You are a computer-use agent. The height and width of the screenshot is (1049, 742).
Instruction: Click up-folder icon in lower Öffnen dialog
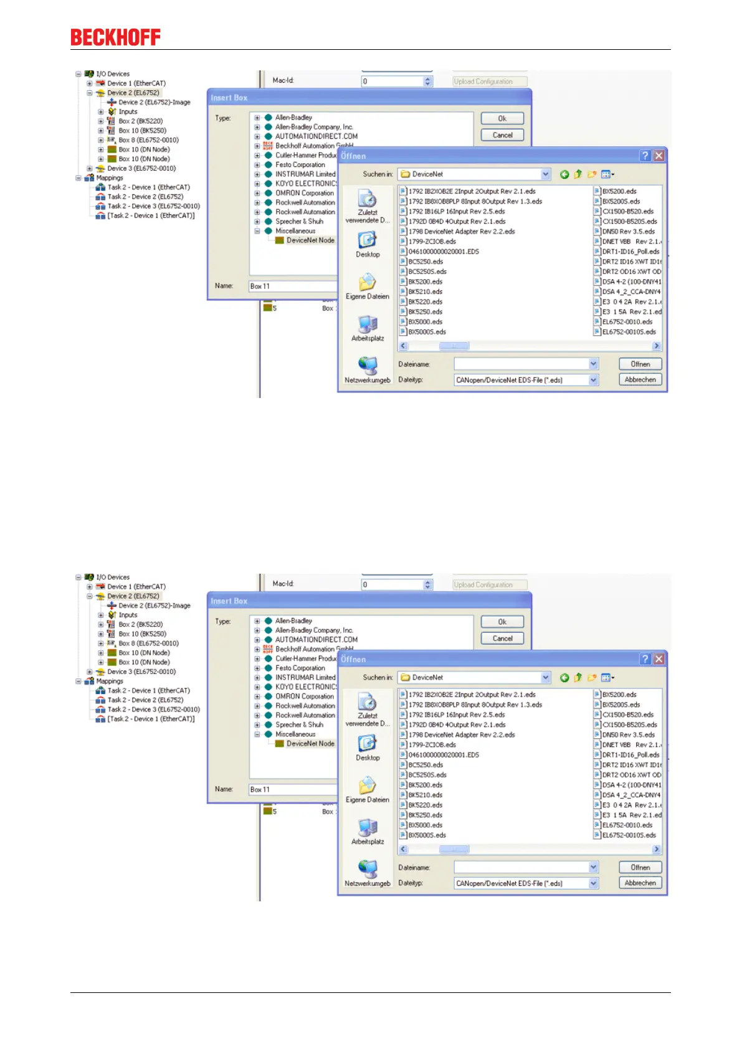point(578,678)
